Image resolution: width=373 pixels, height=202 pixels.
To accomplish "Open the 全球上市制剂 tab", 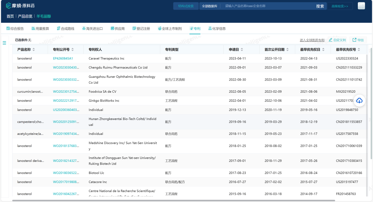I will click(x=170, y=29).
